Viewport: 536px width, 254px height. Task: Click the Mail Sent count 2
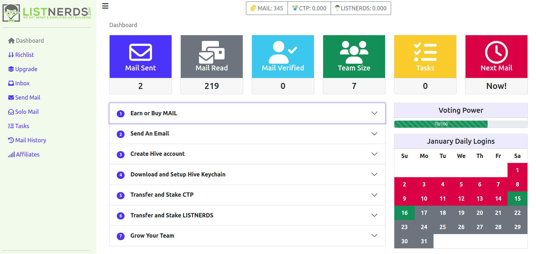coord(141,86)
